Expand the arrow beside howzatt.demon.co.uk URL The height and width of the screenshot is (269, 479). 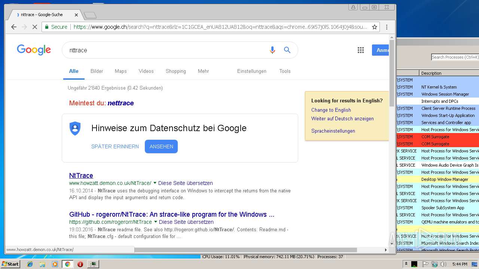point(155,183)
